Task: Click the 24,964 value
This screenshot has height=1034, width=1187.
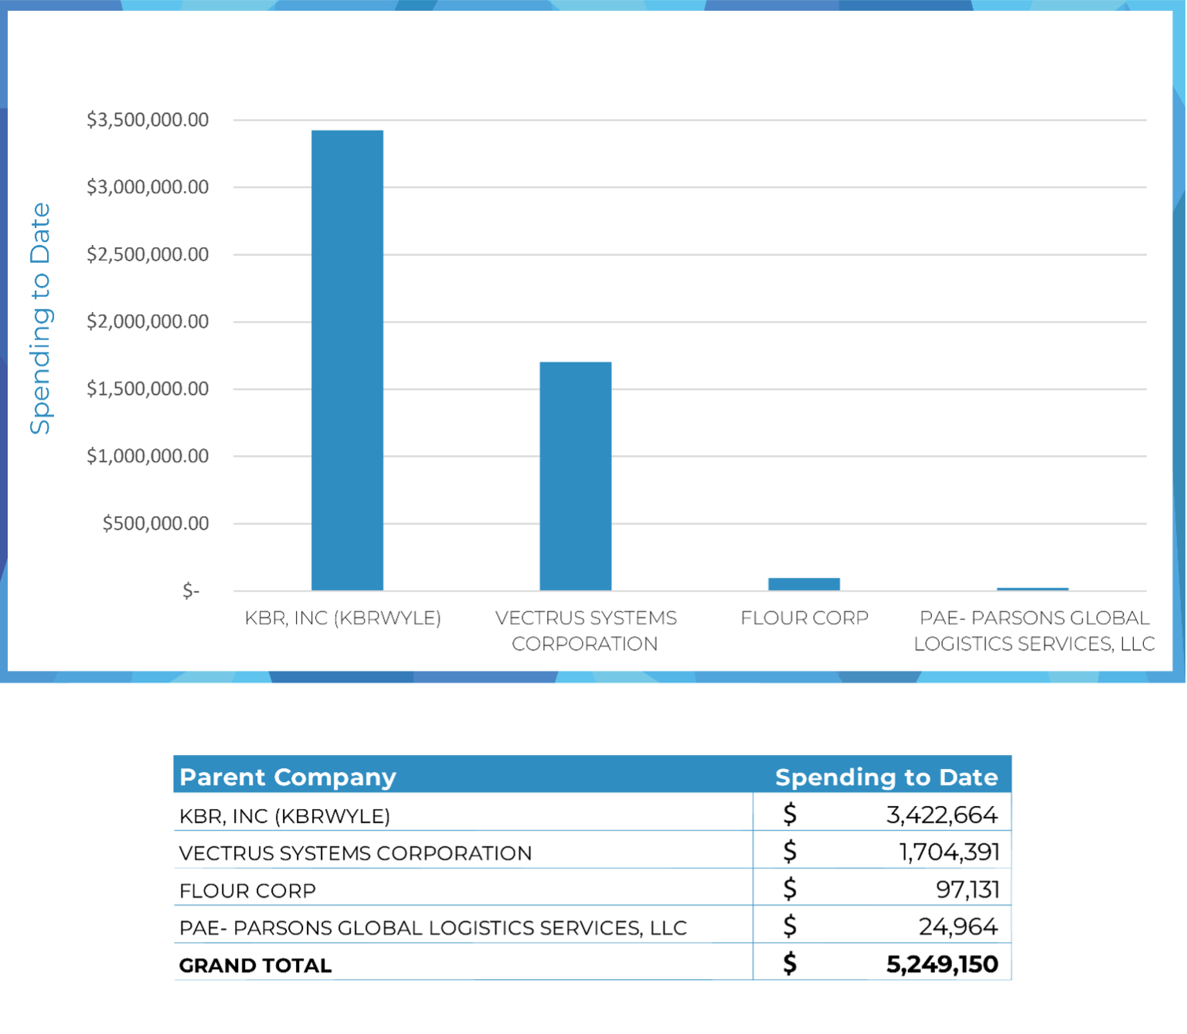Action: click(958, 927)
